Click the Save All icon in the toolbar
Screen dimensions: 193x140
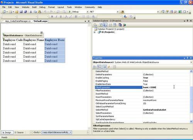coord(25,12)
